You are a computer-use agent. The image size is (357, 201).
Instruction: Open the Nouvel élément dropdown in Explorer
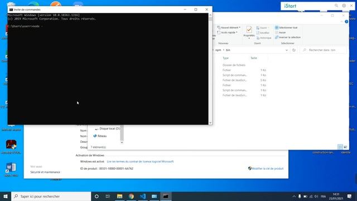229,27
